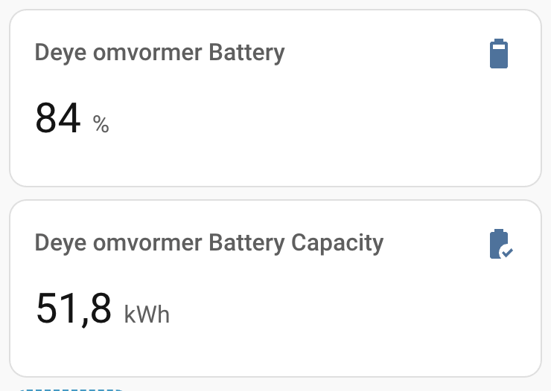Click the word "Battery" in the first card title
Viewport: 551px width, 391px height.
[247, 54]
